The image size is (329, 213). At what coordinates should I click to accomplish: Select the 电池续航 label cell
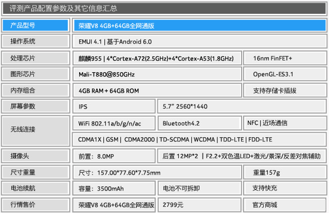click(35, 188)
